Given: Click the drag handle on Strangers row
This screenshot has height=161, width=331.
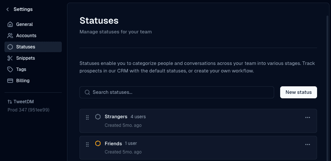Looking at the screenshot, I should (x=87, y=117).
